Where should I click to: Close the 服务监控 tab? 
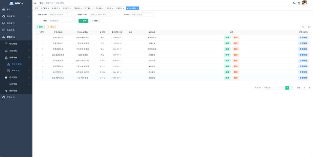tap(70, 8)
